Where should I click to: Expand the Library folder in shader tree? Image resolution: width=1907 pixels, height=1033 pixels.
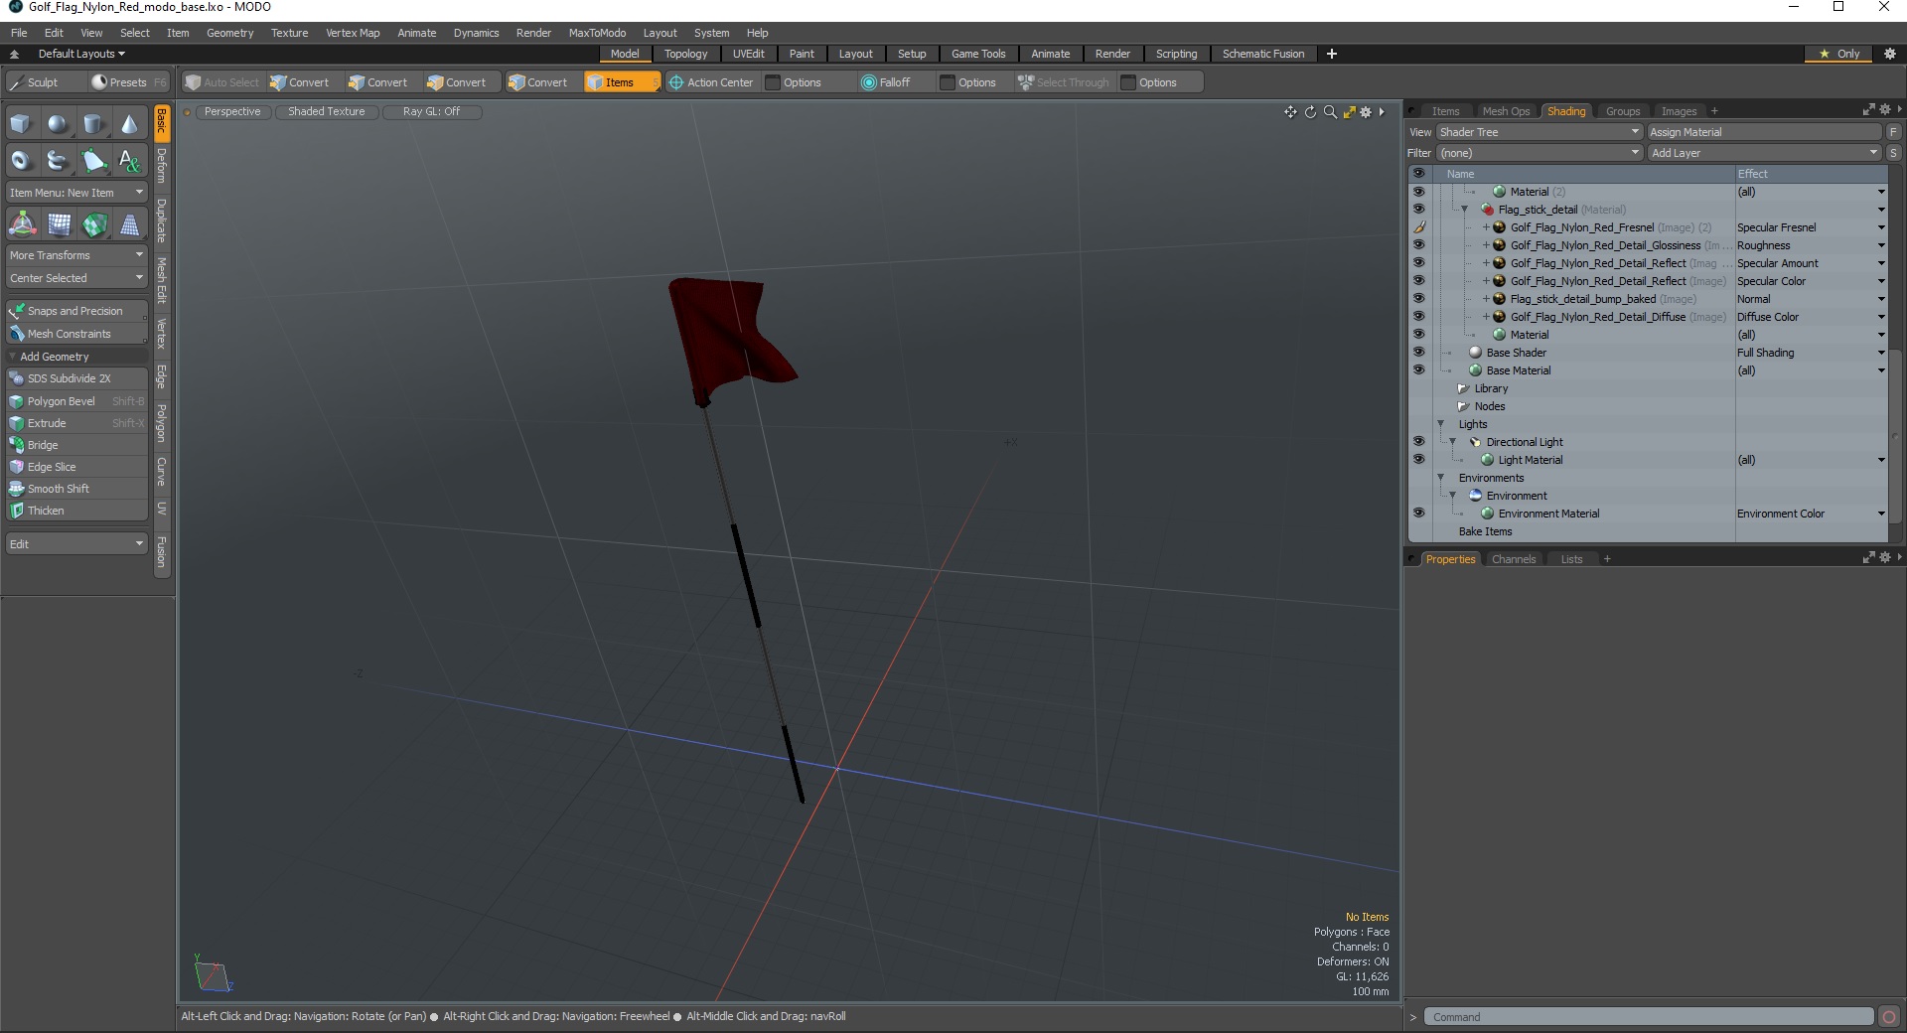(x=1463, y=388)
